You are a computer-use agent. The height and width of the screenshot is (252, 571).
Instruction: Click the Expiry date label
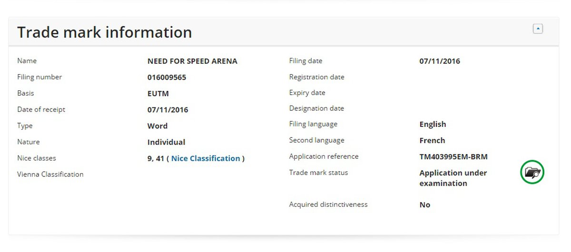tap(307, 93)
